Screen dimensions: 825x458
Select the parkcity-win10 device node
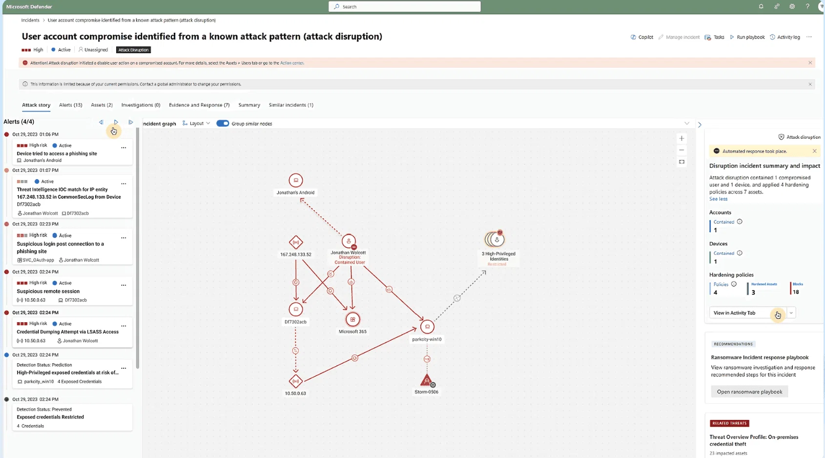[427, 327]
